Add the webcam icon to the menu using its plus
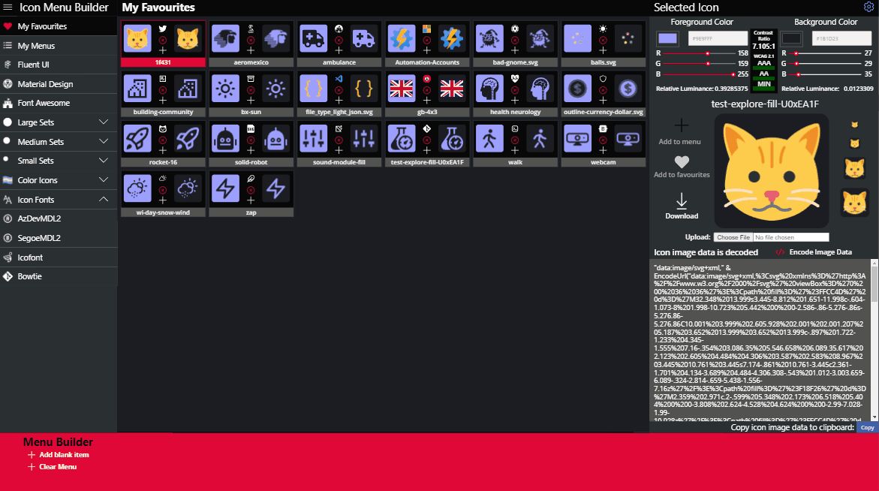 pyautogui.click(x=603, y=151)
